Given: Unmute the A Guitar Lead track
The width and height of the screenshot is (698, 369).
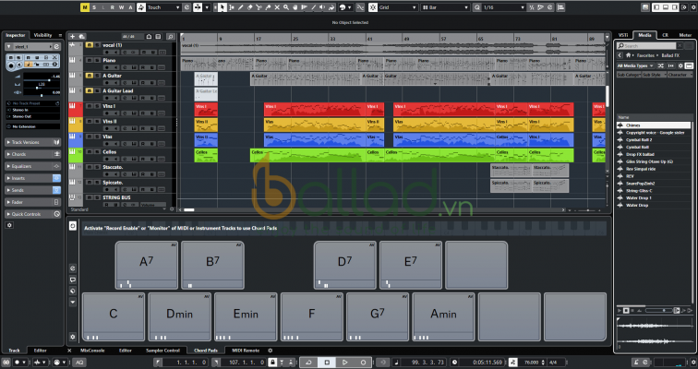Looking at the screenshot, I should (90, 90).
